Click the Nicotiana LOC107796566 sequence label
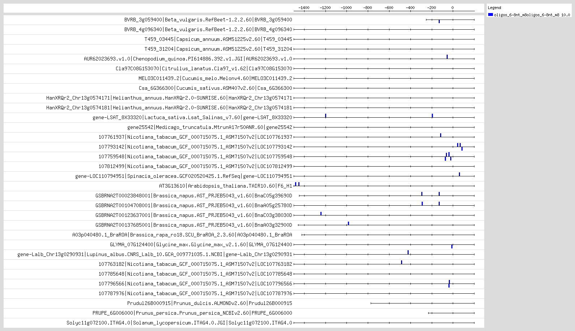 point(195,284)
